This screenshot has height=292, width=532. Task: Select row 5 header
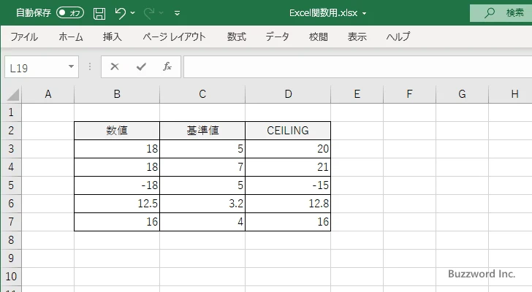click(11, 185)
